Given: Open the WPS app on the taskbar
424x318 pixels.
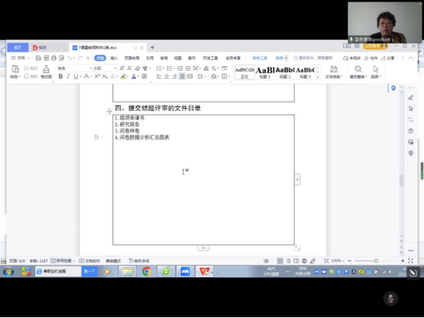Looking at the screenshot, I should pyautogui.click(x=204, y=271).
